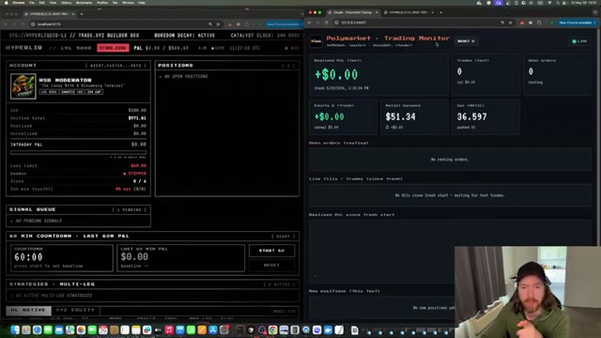Click zoom magnifier icon in left address bar
The image size is (601, 338).
pyautogui.click(x=210, y=24)
